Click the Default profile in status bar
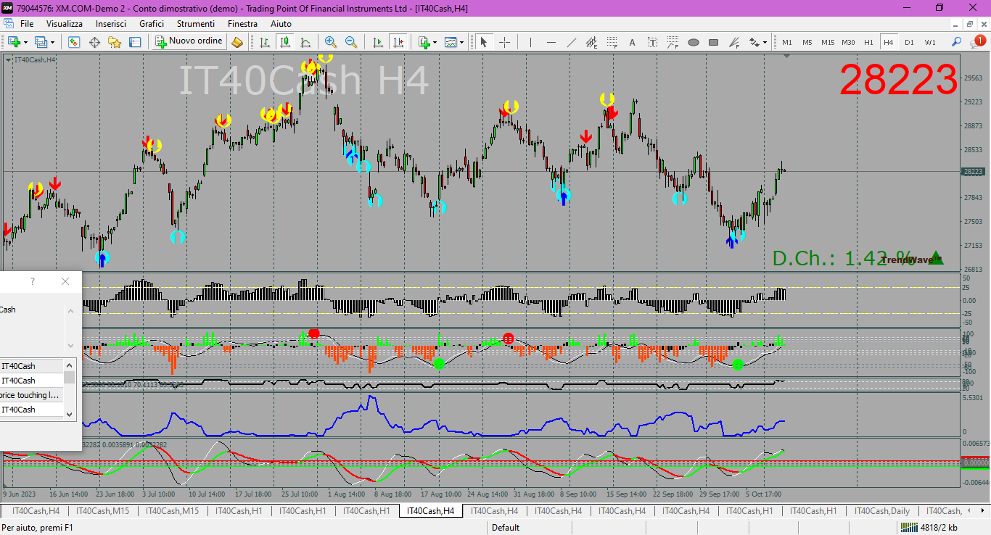This screenshot has width=991, height=535. click(506, 528)
